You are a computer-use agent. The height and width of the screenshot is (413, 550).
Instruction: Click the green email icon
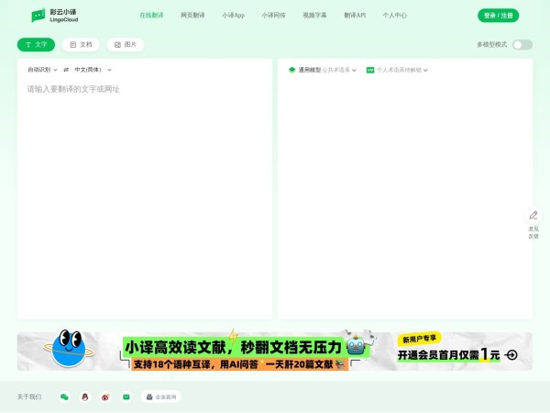[126, 396]
